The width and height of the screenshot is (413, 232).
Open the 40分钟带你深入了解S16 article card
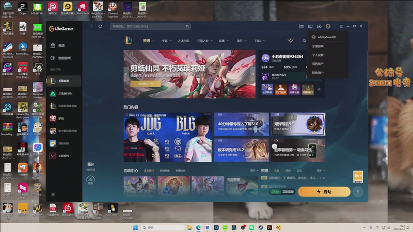tap(242, 124)
